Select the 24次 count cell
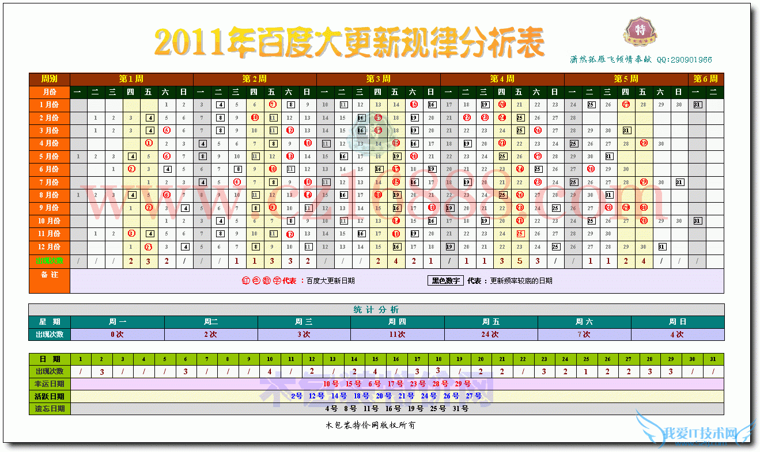Viewport: 760px width, 452px height. point(490,335)
